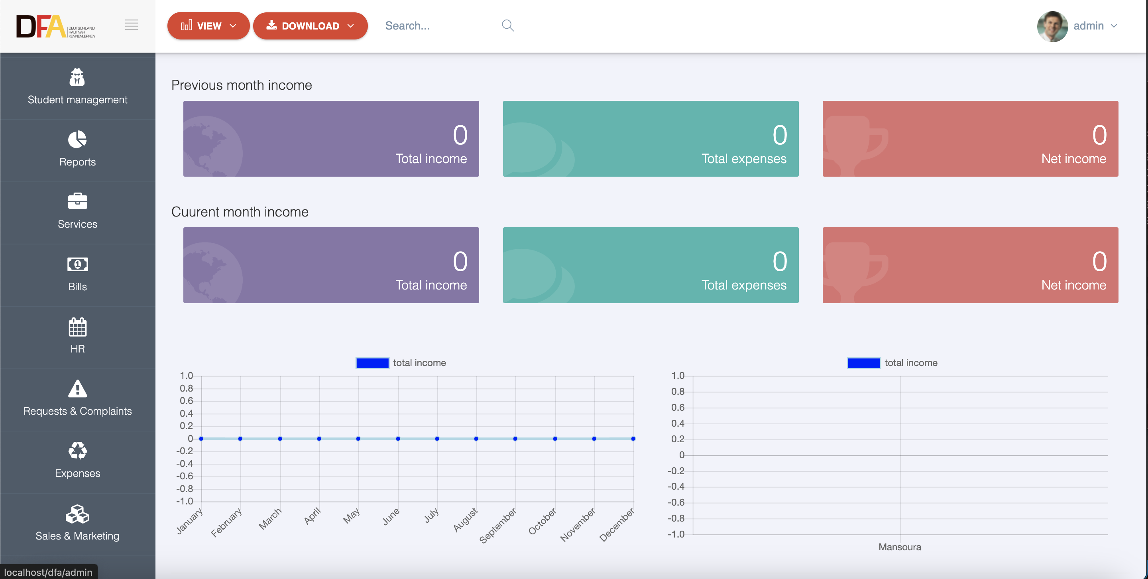Toggle total income legend swatch in Mansoura chart
The height and width of the screenshot is (579, 1148).
tap(864, 363)
